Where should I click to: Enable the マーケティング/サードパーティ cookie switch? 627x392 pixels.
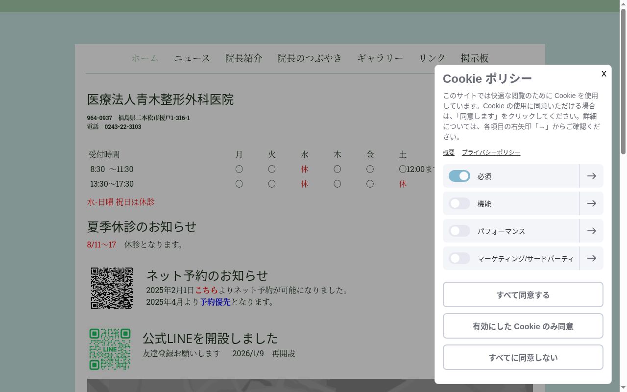point(459,258)
